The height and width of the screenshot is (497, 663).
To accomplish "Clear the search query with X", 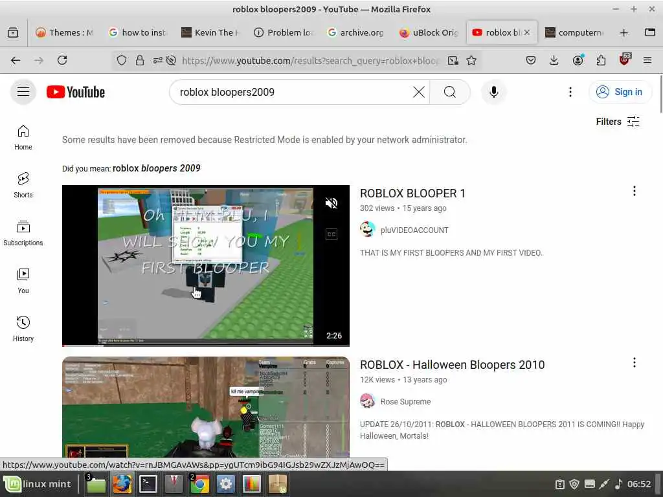I will click(419, 92).
